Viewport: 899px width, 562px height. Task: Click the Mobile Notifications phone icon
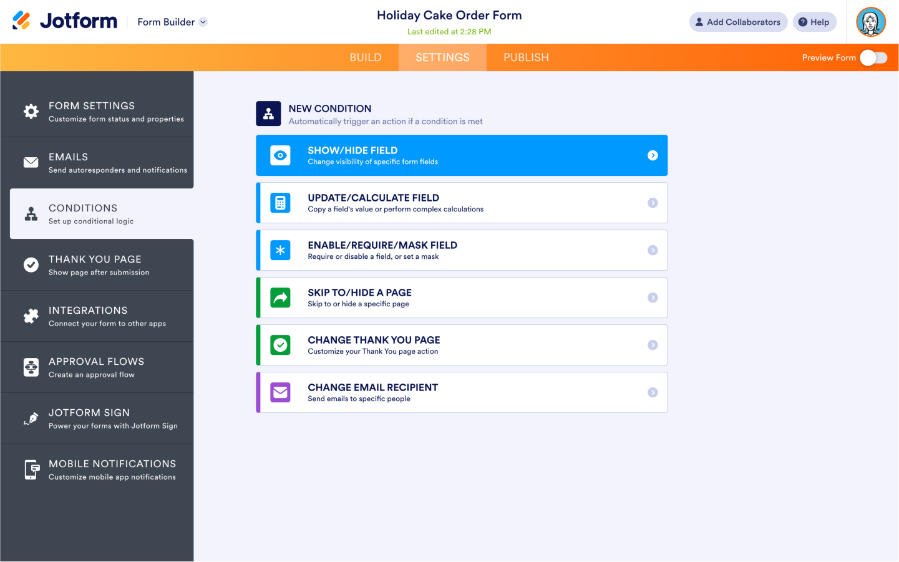coord(31,470)
